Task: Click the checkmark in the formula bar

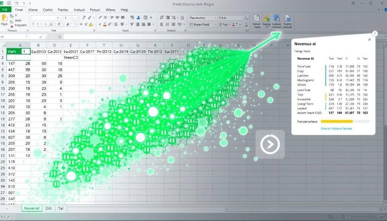Action: click(x=41, y=37)
